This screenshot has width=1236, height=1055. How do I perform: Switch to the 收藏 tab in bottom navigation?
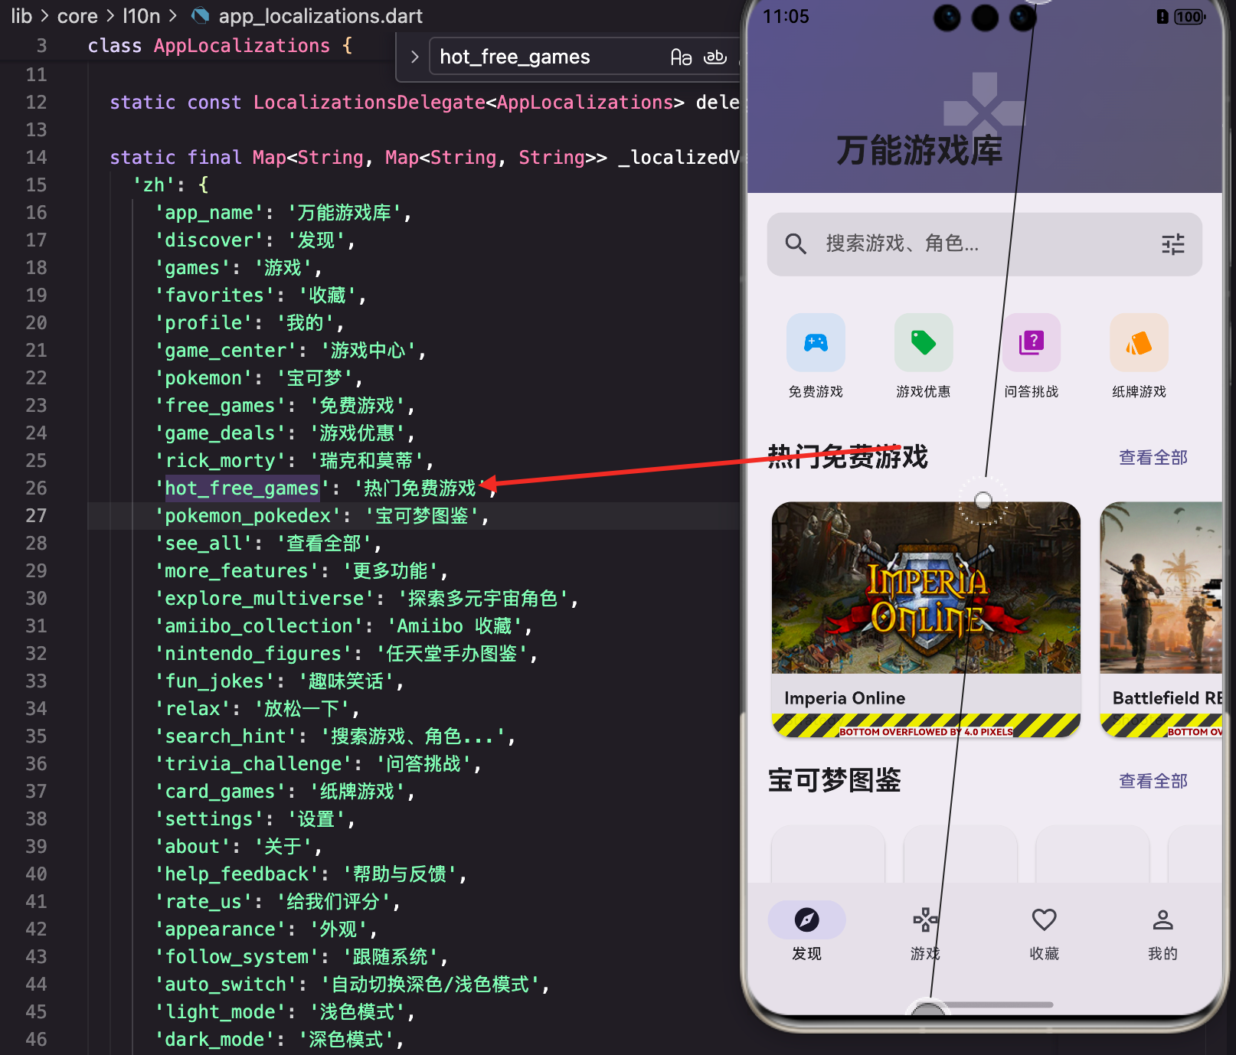tap(1043, 919)
